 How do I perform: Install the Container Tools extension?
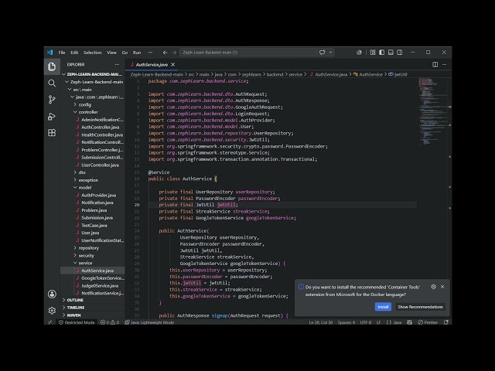[x=383, y=307]
